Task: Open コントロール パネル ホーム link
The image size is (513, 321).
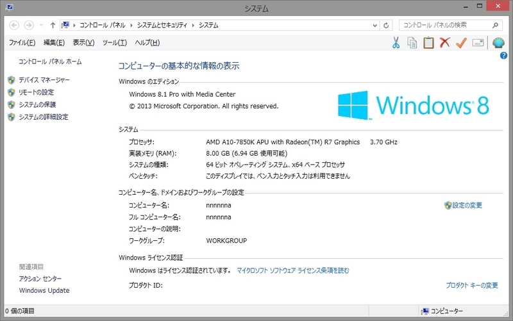Action: pos(50,62)
